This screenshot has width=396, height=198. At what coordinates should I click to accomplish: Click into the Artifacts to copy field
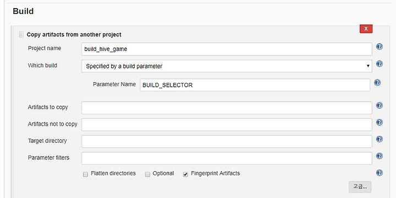coord(227,108)
